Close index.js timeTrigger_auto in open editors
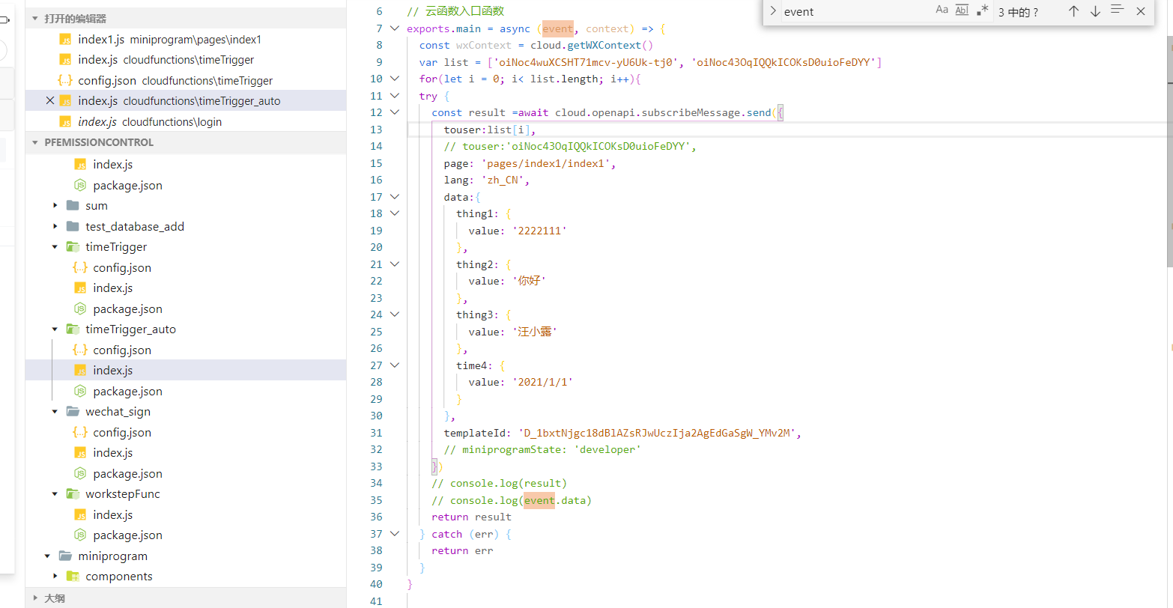The width and height of the screenshot is (1173, 608). coord(50,100)
